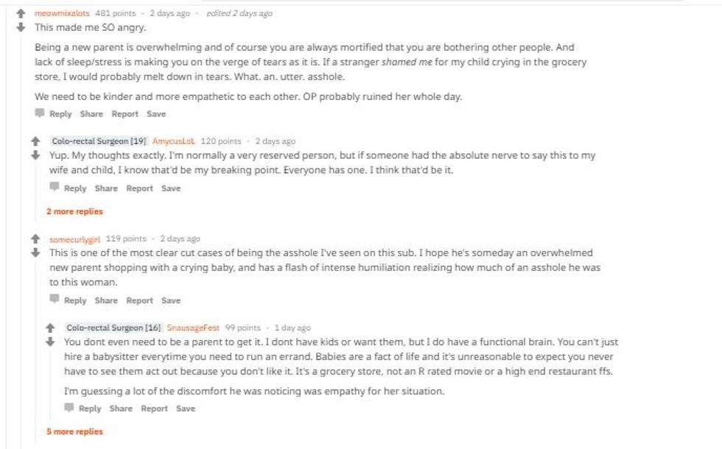This screenshot has width=722, height=449.
Task: Downvote meowmixalots' comment
Action: (x=21, y=26)
